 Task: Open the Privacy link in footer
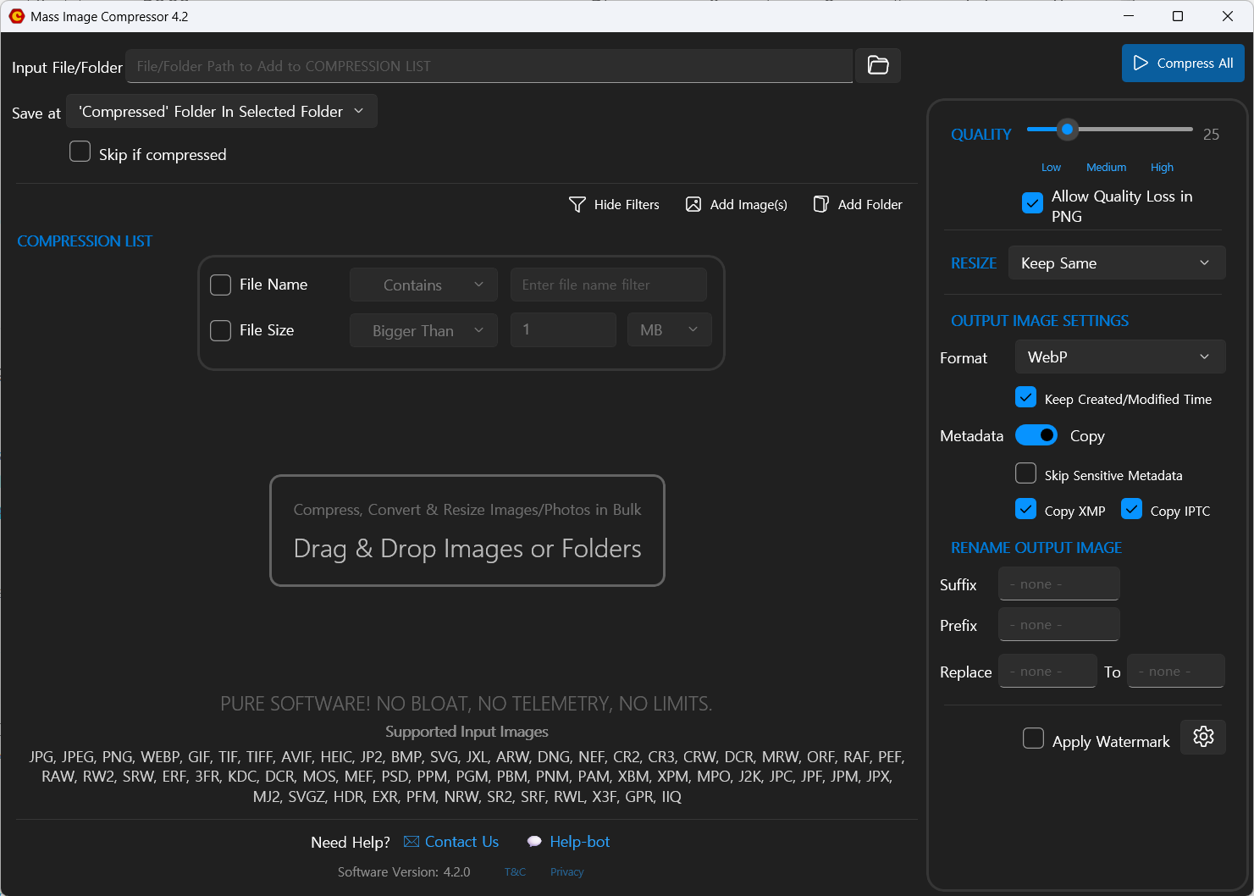(x=566, y=872)
